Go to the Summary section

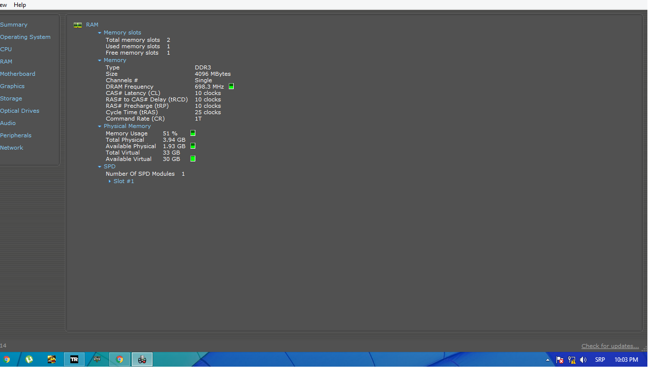coord(14,25)
